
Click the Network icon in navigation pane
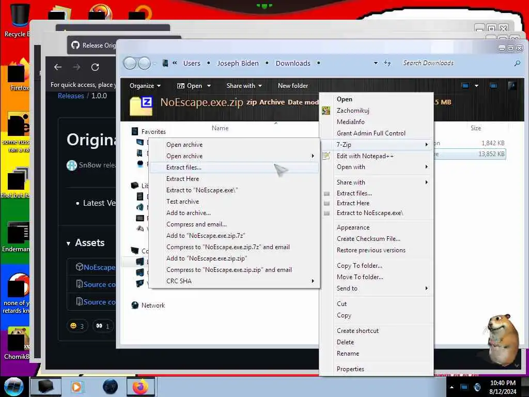pos(135,305)
